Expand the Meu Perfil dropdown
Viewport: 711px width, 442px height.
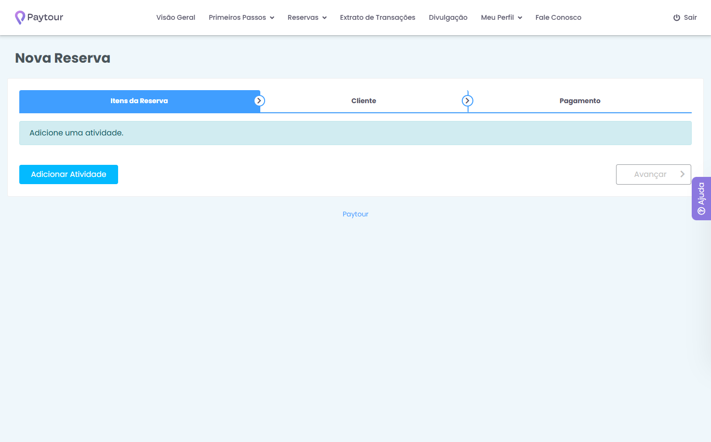click(501, 17)
